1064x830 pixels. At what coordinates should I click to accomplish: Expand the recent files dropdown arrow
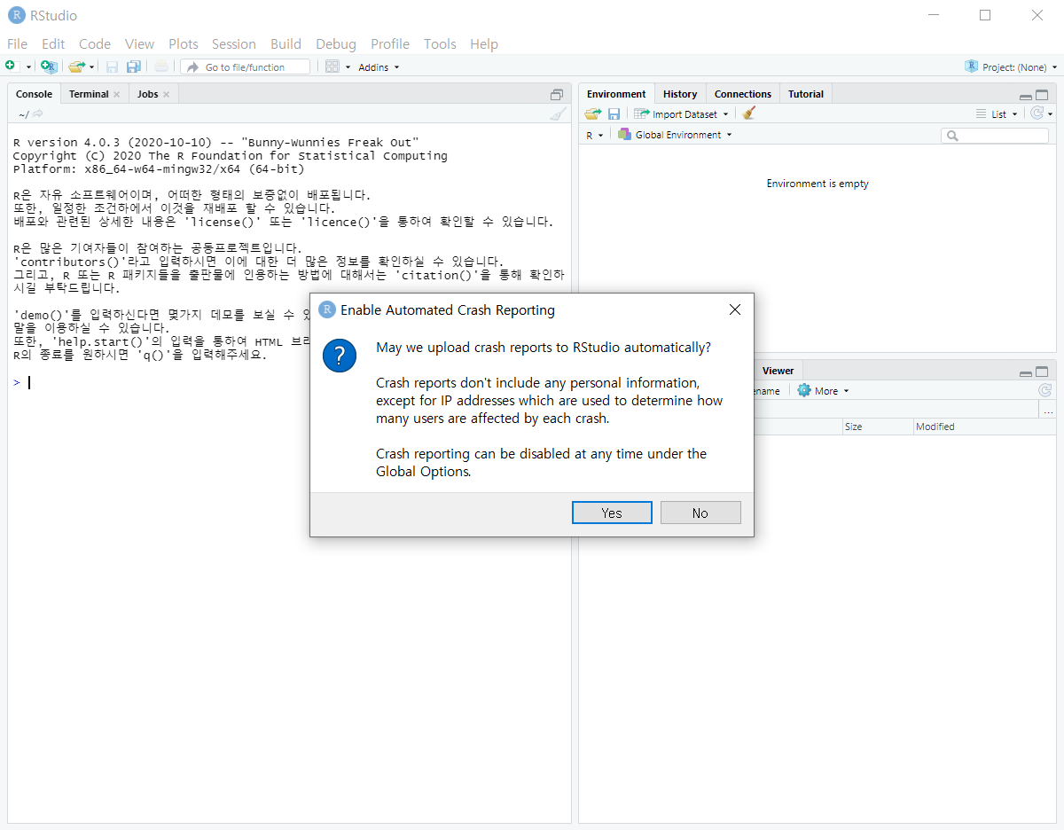pyautogui.click(x=91, y=67)
